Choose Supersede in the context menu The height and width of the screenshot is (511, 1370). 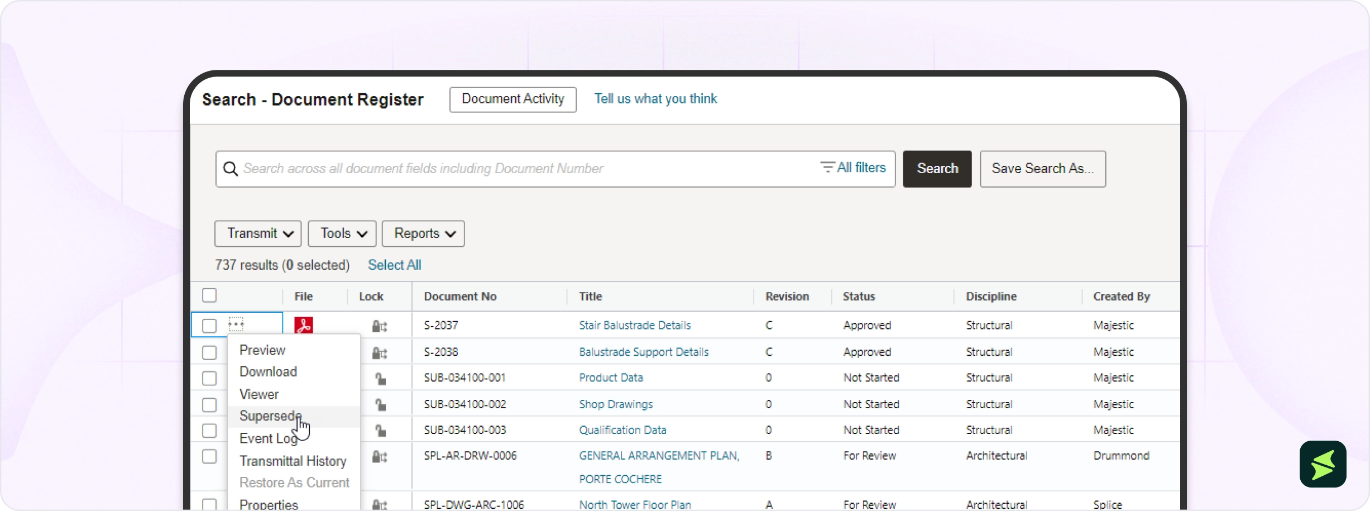(270, 416)
